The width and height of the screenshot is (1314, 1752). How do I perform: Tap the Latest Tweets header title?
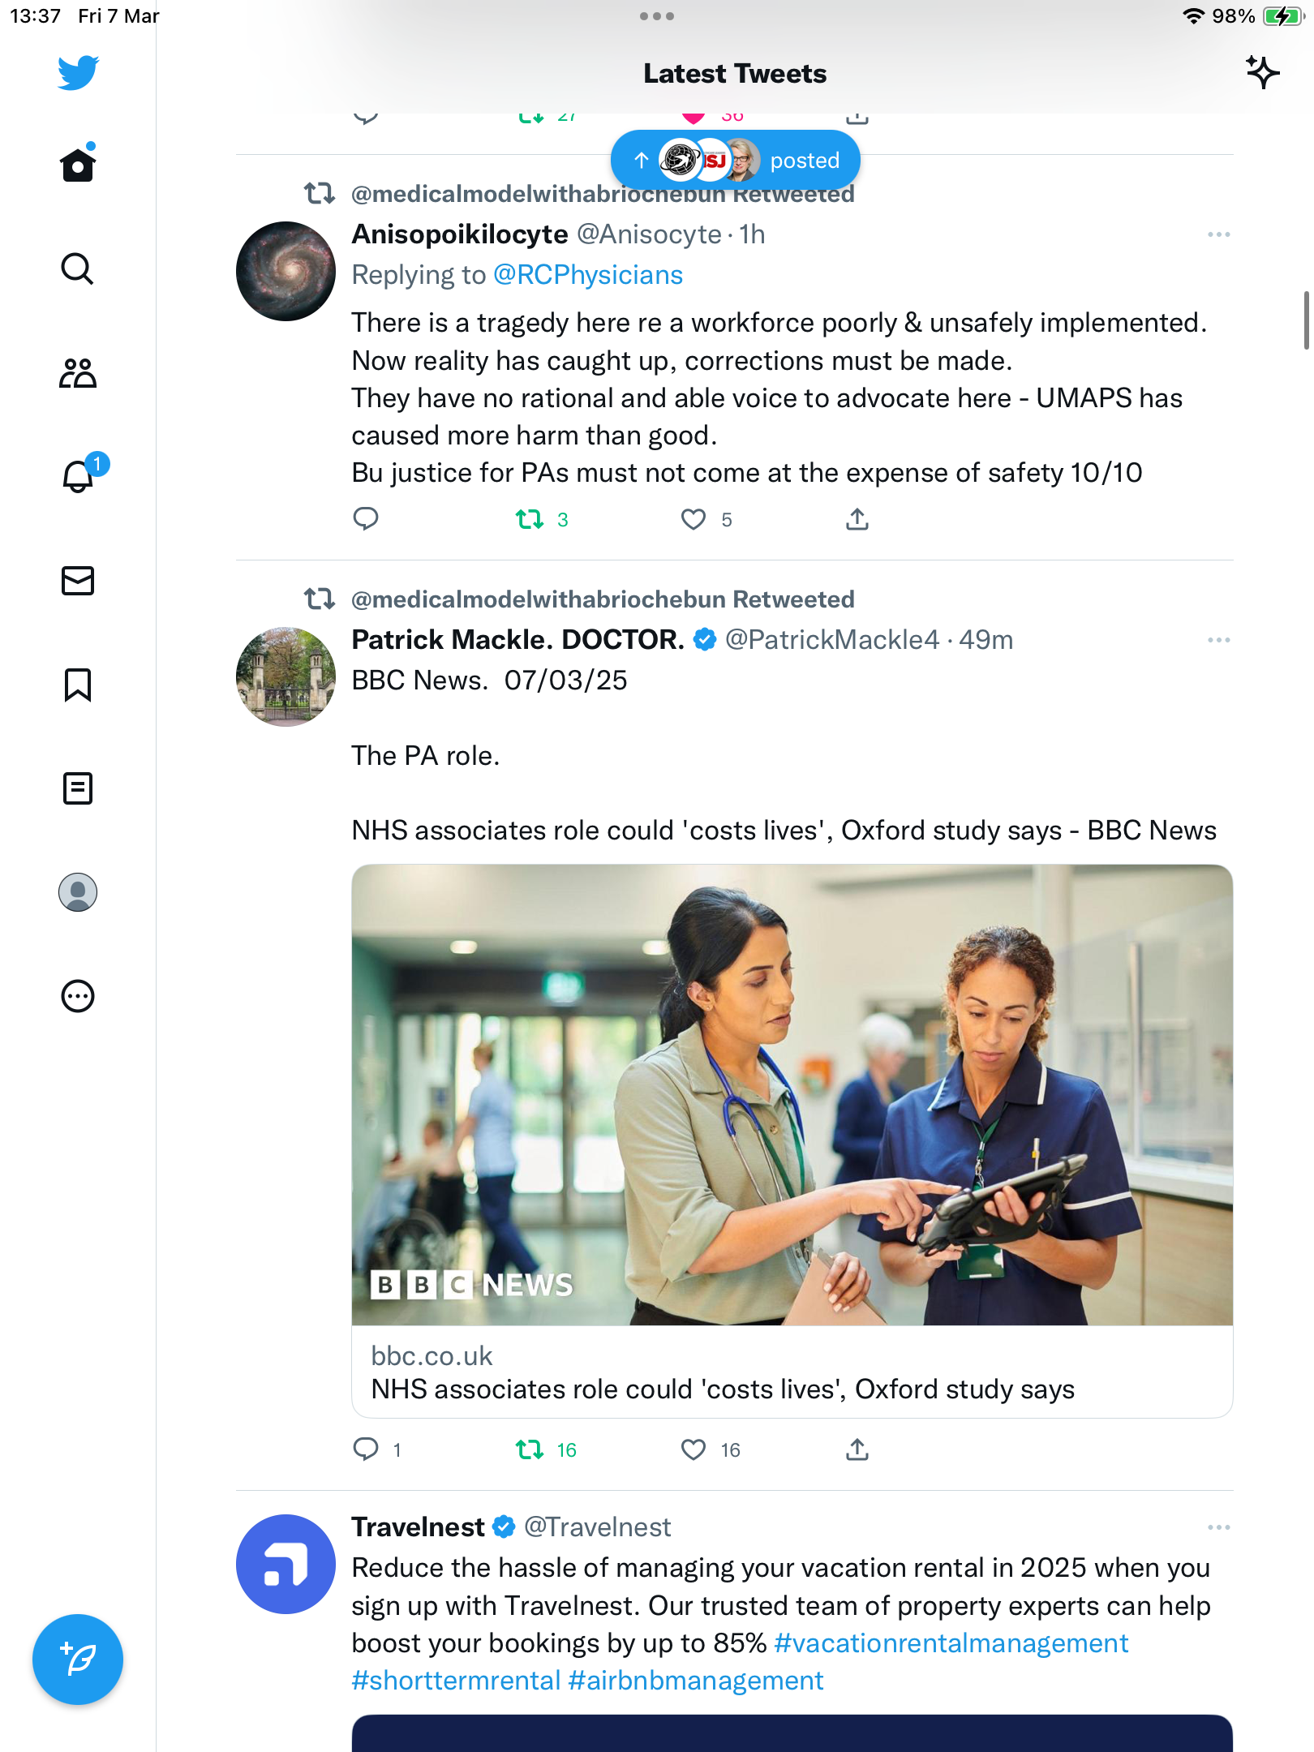coord(735,74)
